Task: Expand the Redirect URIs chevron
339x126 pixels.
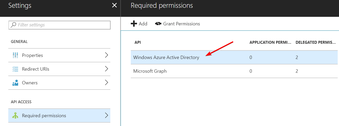Action: [x=106, y=69]
